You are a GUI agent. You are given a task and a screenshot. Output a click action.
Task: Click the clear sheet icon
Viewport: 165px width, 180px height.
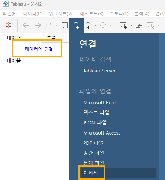pyautogui.click(x=150, y=25)
